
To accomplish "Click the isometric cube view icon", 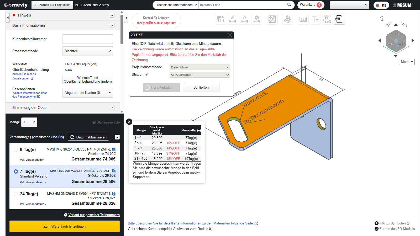I will click(382, 19).
